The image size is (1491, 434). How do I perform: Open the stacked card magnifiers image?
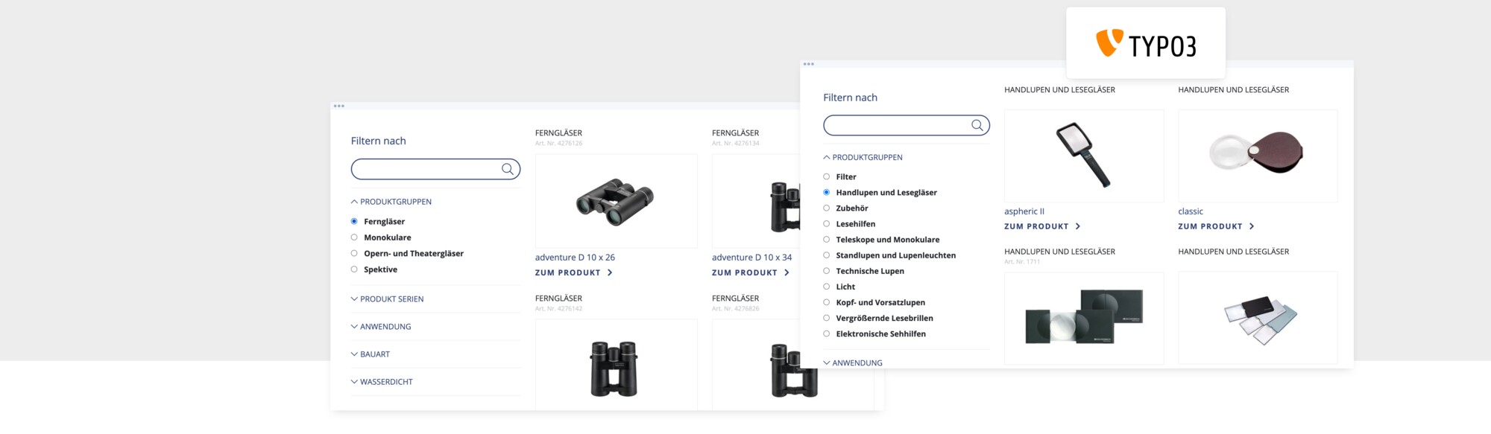[1258, 318]
